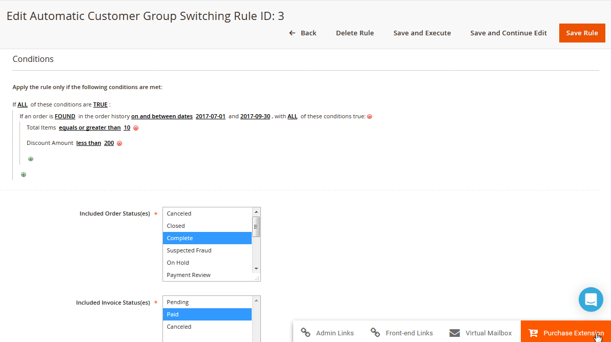Image resolution: width=611 pixels, height=342 pixels.
Task: Click the chain icon next to Admin Links
Action: pyautogui.click(x=305, y=333)
